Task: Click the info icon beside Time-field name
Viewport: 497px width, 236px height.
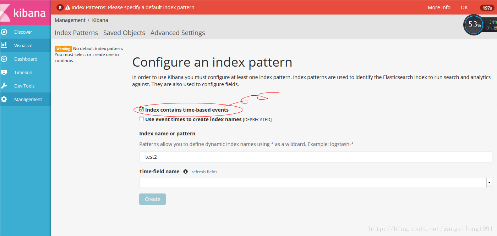Action: pos(185,172)
